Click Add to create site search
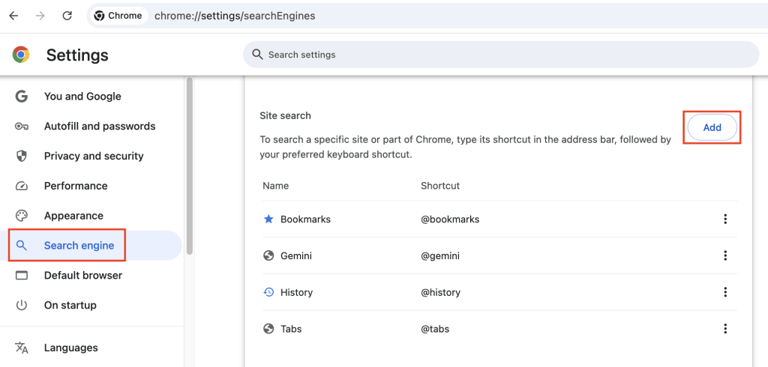Viewport: 768px width, 367px height. click(x=712, y=128)
